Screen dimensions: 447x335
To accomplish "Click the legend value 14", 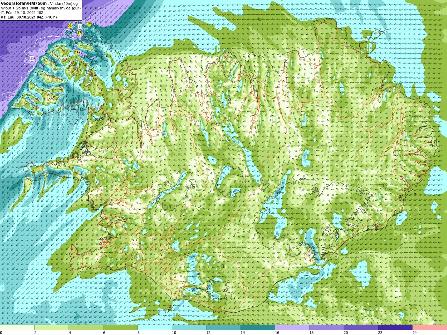I will point(243,333).
